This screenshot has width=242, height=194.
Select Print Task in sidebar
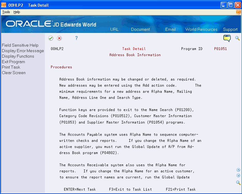(11, 67)
